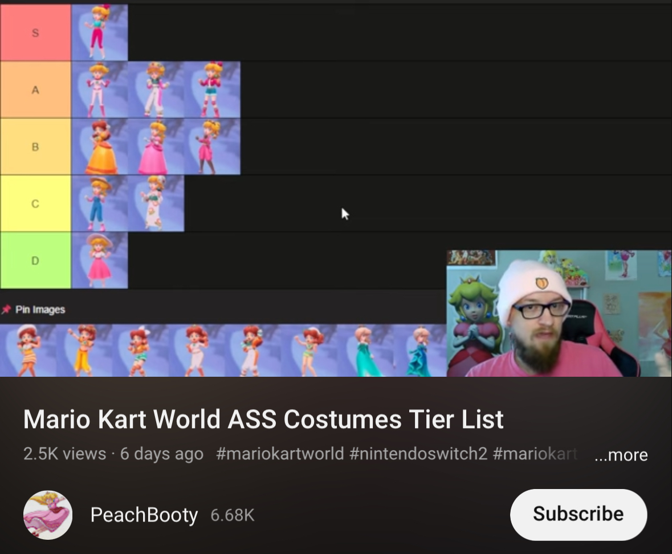This screenshot has width=672, height=554.
Task: Open the PeachBooty channel name link
Action: coord(144,515)
